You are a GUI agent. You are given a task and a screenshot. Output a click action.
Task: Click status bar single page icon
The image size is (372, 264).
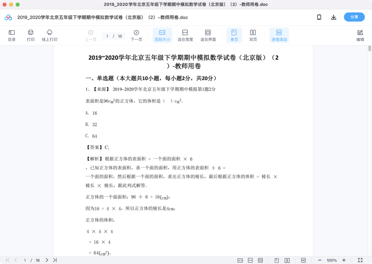coord(277,261)
